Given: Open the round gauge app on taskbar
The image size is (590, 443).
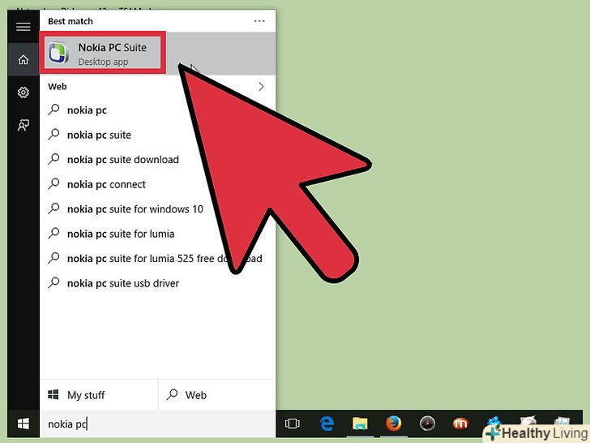Looking at the screenshot, I should (x=427, y=424).
